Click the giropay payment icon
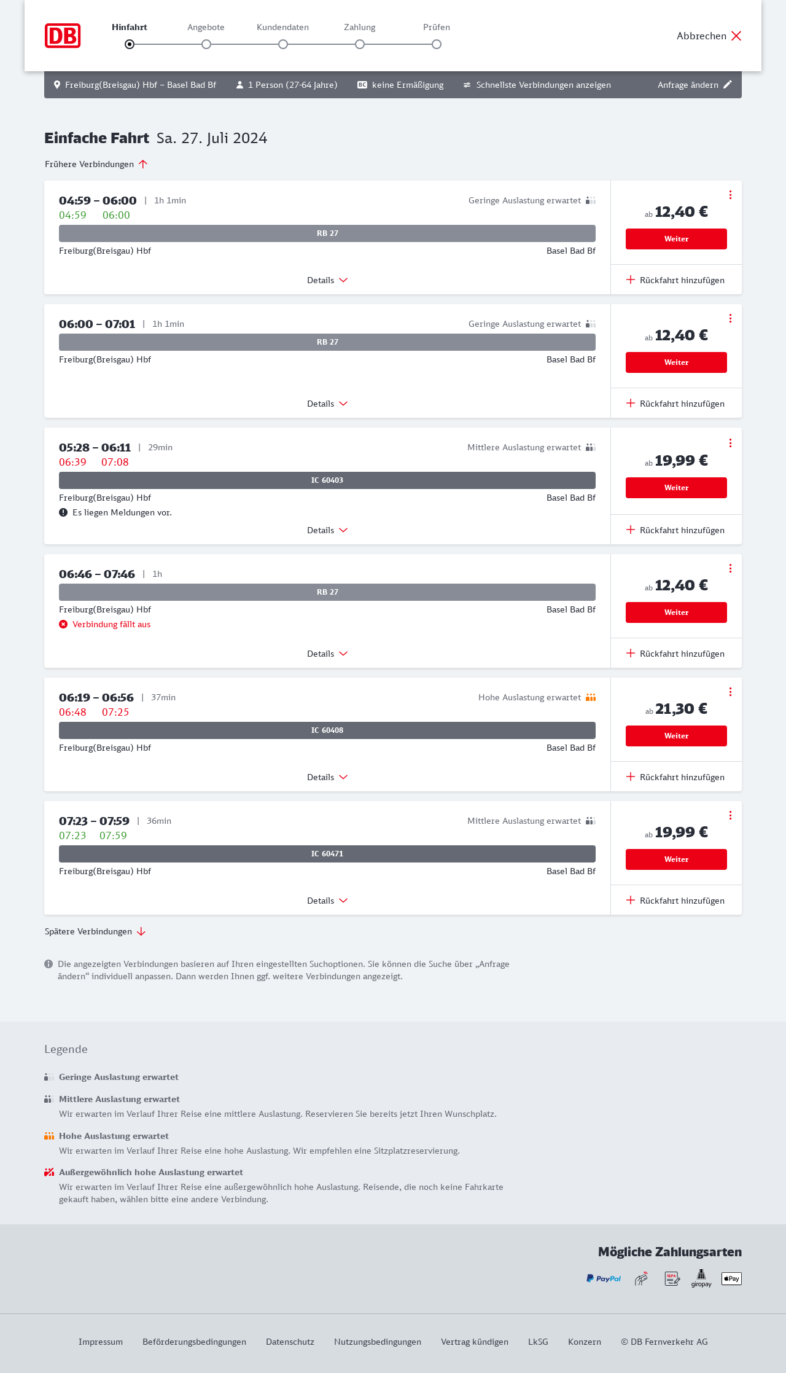This screenshot has height=1373, width=786. pos(701,1278)
